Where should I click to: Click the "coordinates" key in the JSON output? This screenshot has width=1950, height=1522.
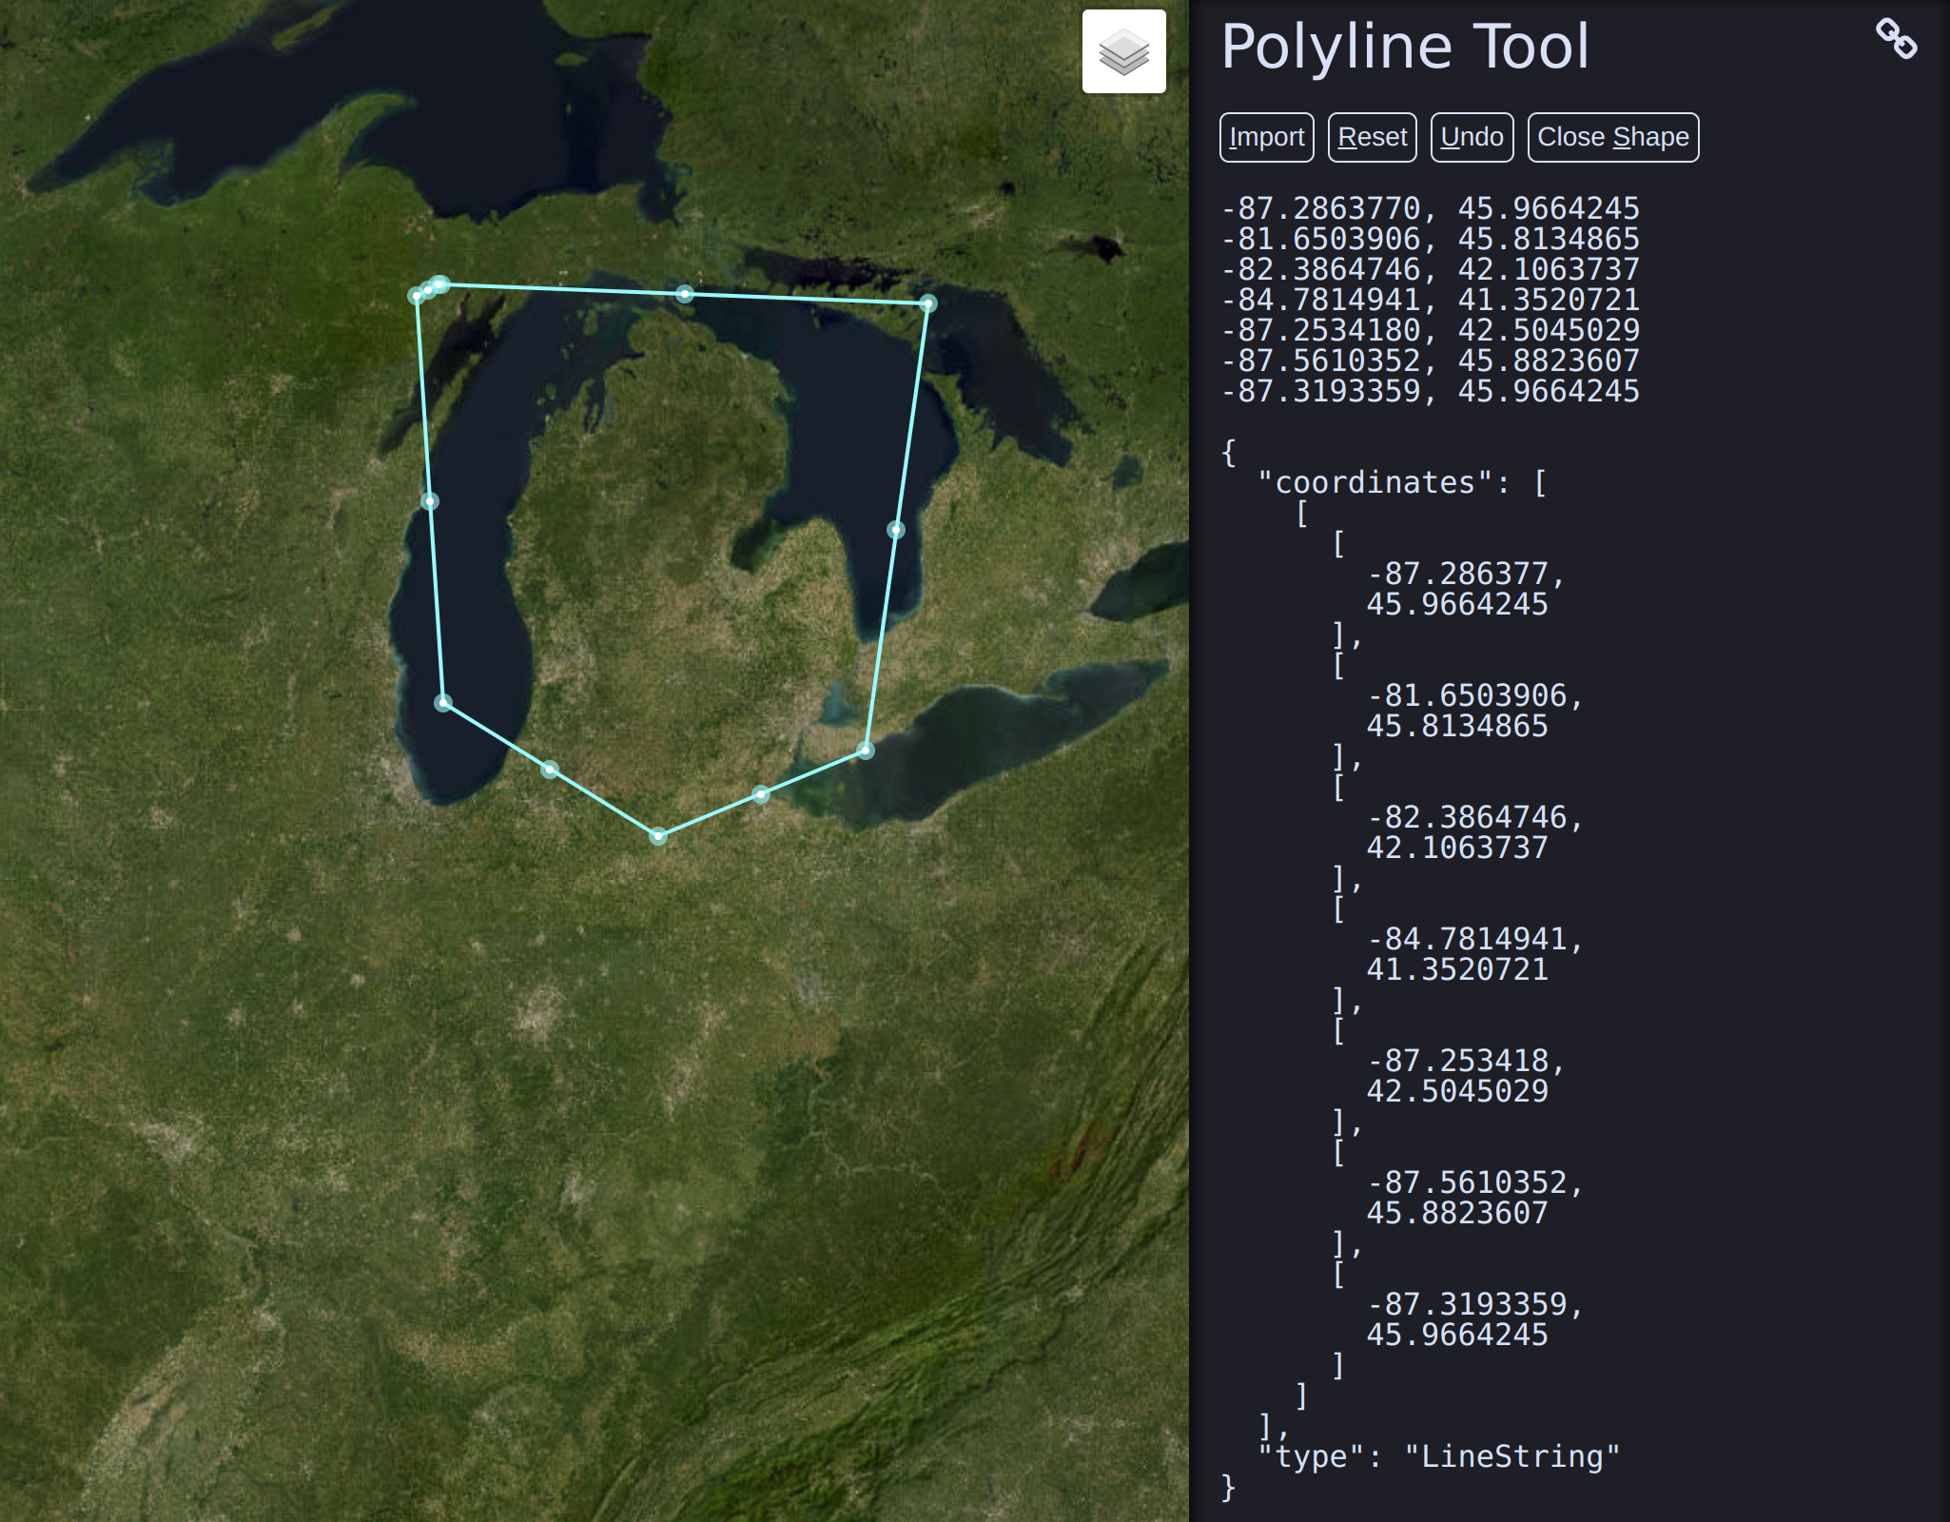tap(1375, 482)
